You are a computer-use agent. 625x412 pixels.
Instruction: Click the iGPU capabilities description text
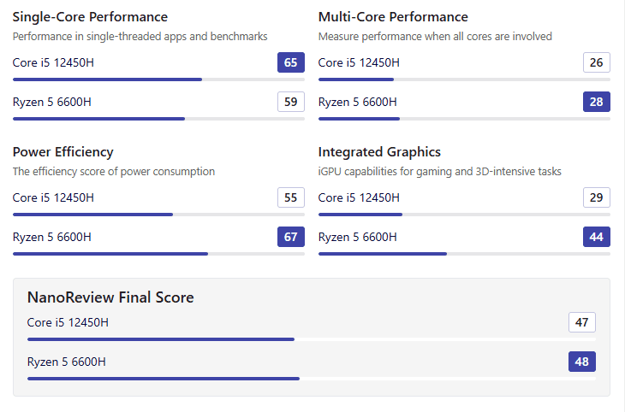tap(439, 172)
